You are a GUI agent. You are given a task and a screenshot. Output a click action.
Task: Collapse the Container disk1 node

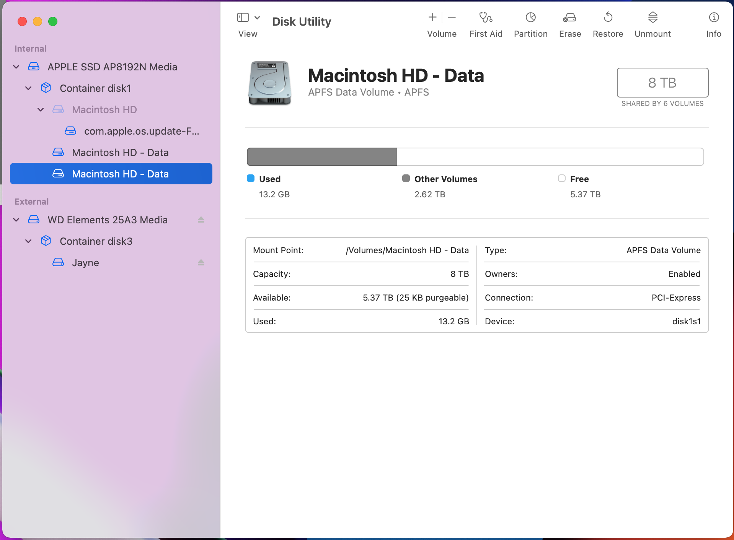click(28, 88)
